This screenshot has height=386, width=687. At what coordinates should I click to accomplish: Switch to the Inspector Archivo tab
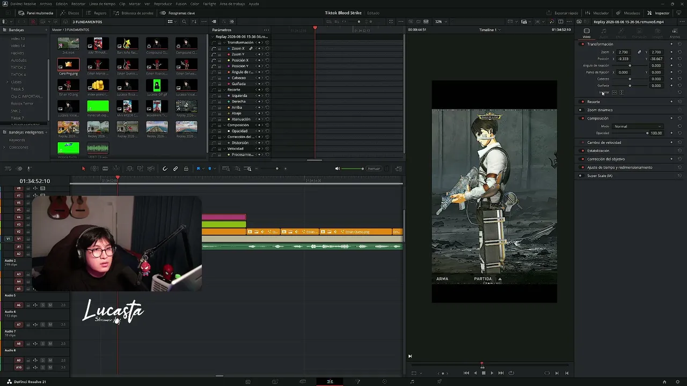pyautogui.click(x=675, y=33)
